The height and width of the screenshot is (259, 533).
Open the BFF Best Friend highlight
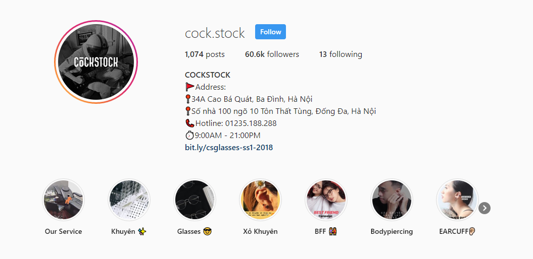[326, 200]
